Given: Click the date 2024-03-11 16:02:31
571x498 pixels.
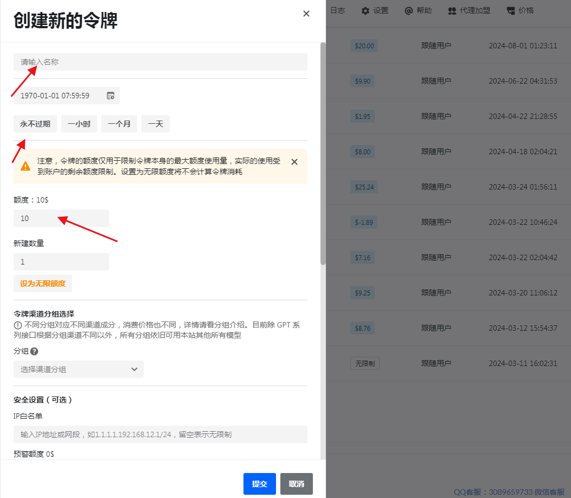Looking at the screenshot, I should pyautogui.click(x=523, y=363).
